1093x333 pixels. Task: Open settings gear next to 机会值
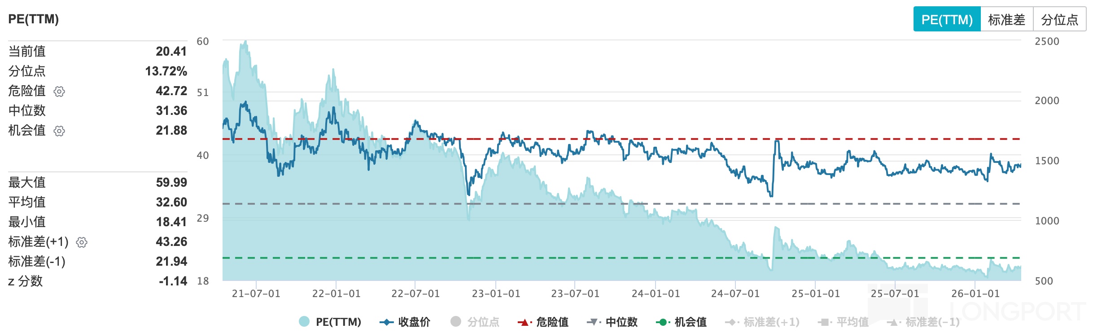tap(59, 131)
